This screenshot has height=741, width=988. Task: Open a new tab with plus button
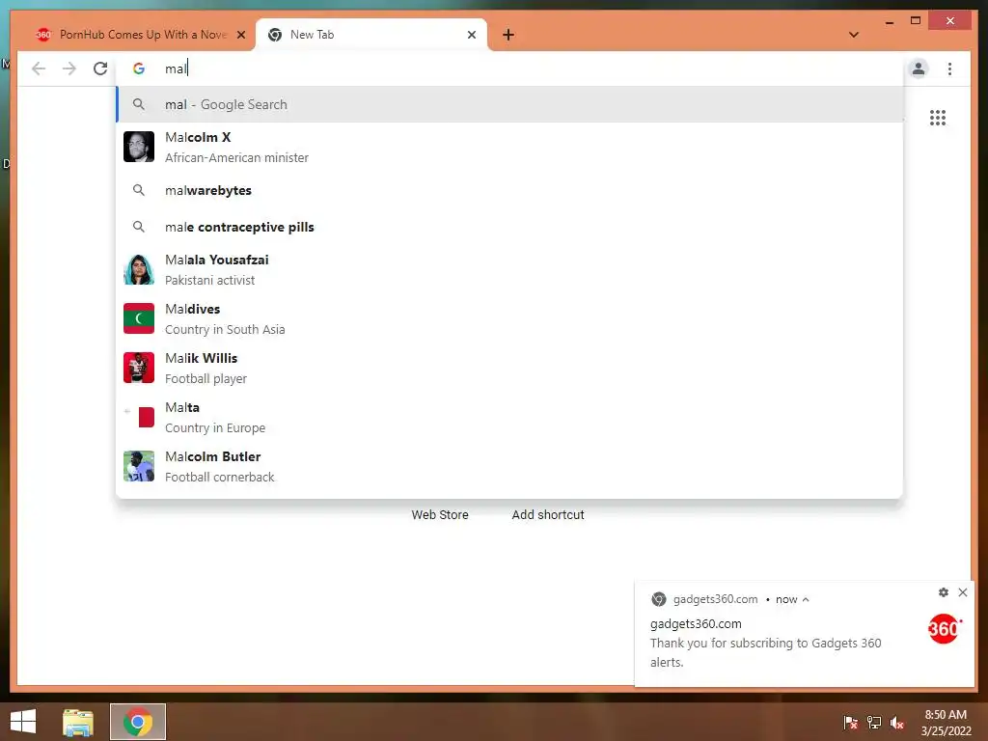[508, 35]
